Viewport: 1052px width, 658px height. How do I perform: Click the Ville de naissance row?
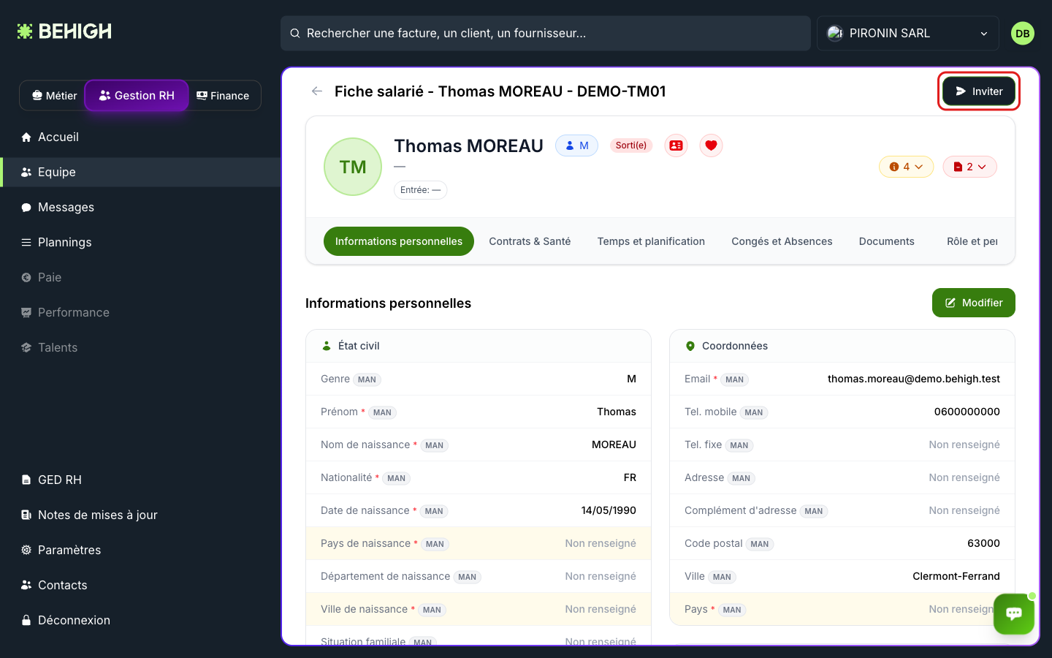tap(479, 609)
